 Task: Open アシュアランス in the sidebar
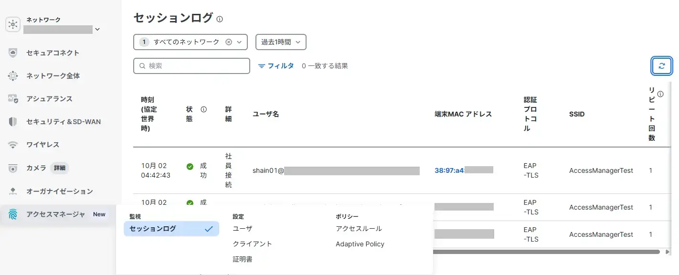click(49, 99)
